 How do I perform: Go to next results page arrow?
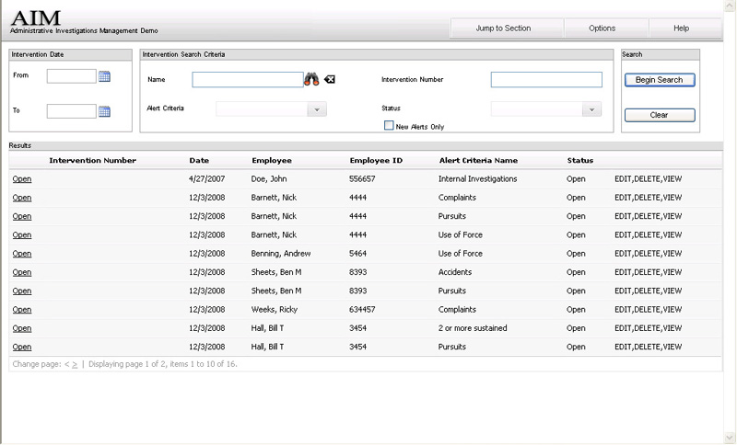pyautogui.click(x=76, y=364)
